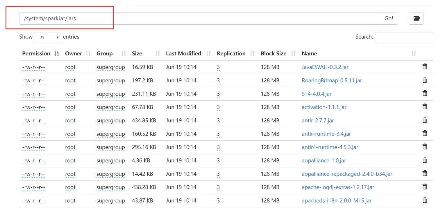This screenshot has width=445, height=210.
Task: Open the Show entries count dropdown
Action: (48, 37)
